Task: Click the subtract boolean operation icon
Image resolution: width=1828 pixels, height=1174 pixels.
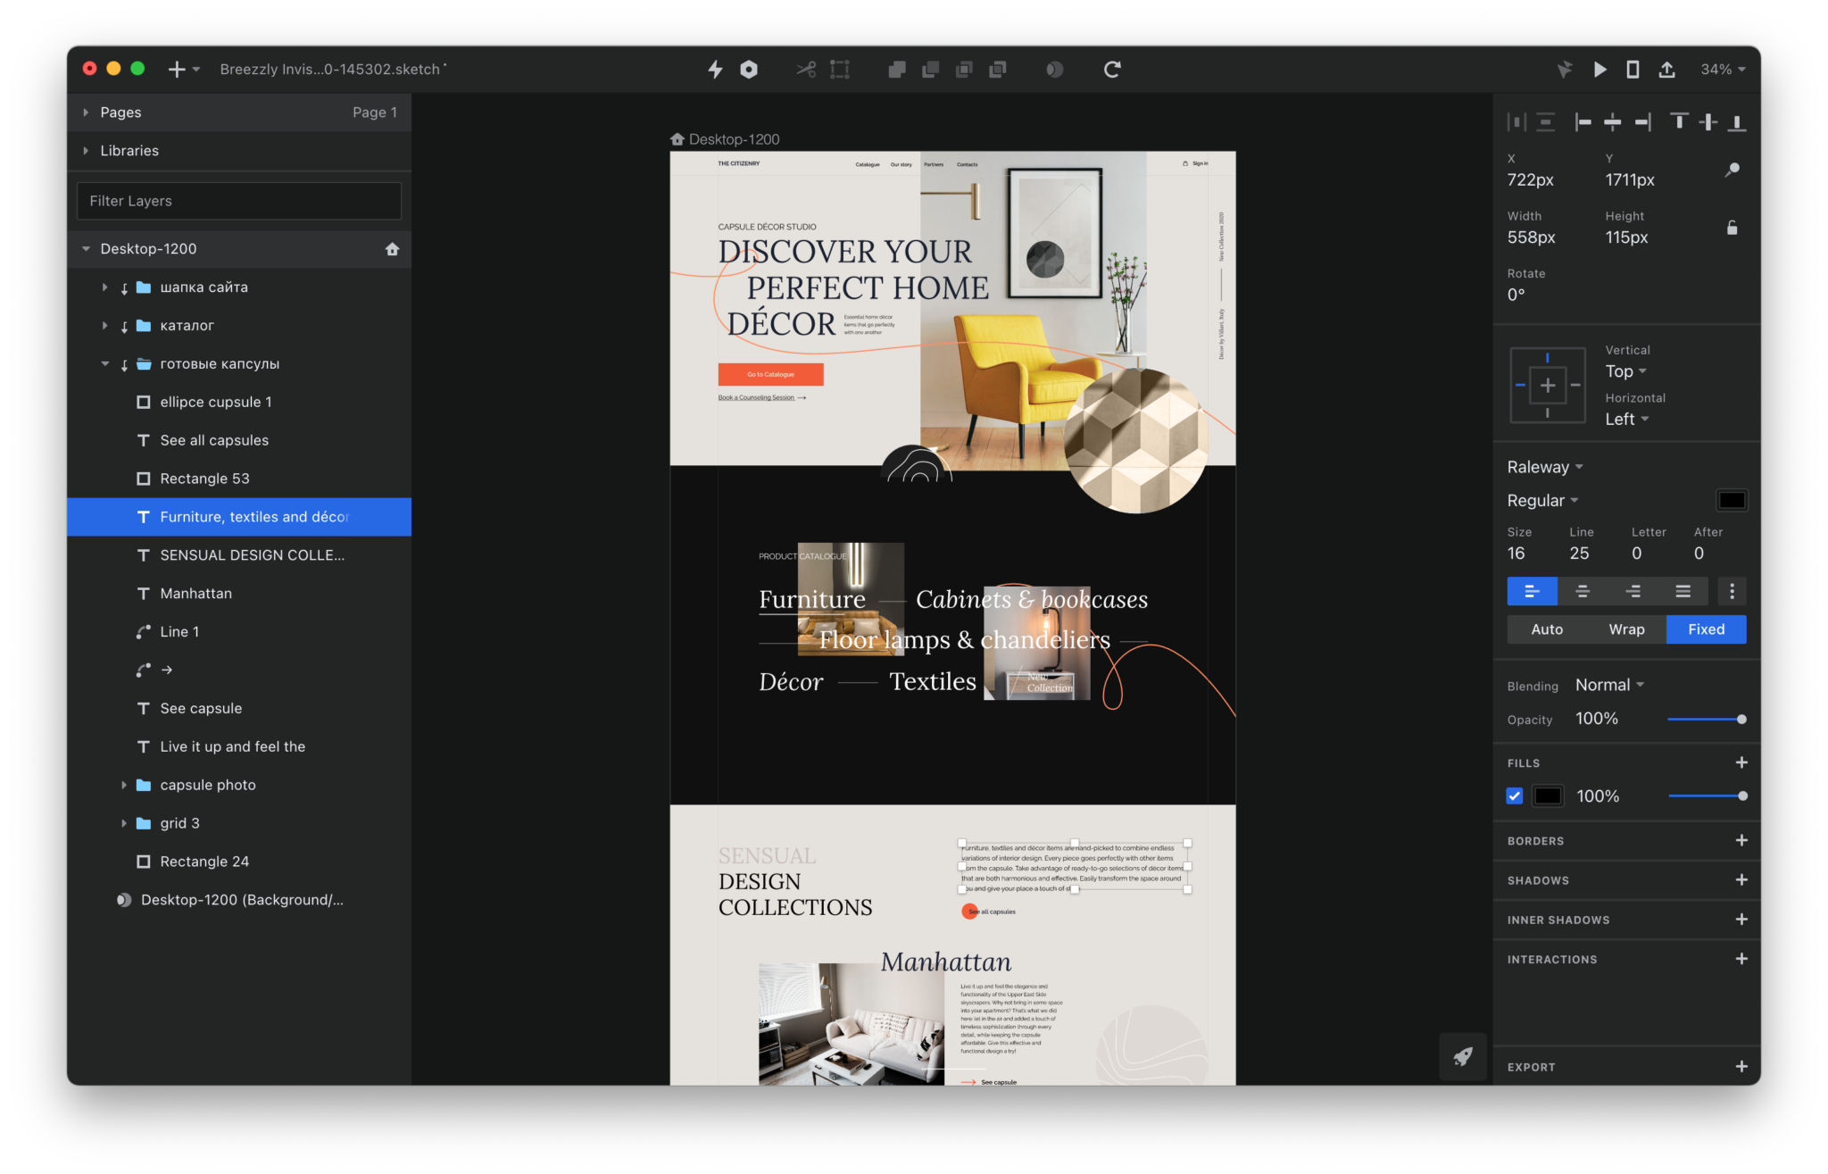Action: 930,70
